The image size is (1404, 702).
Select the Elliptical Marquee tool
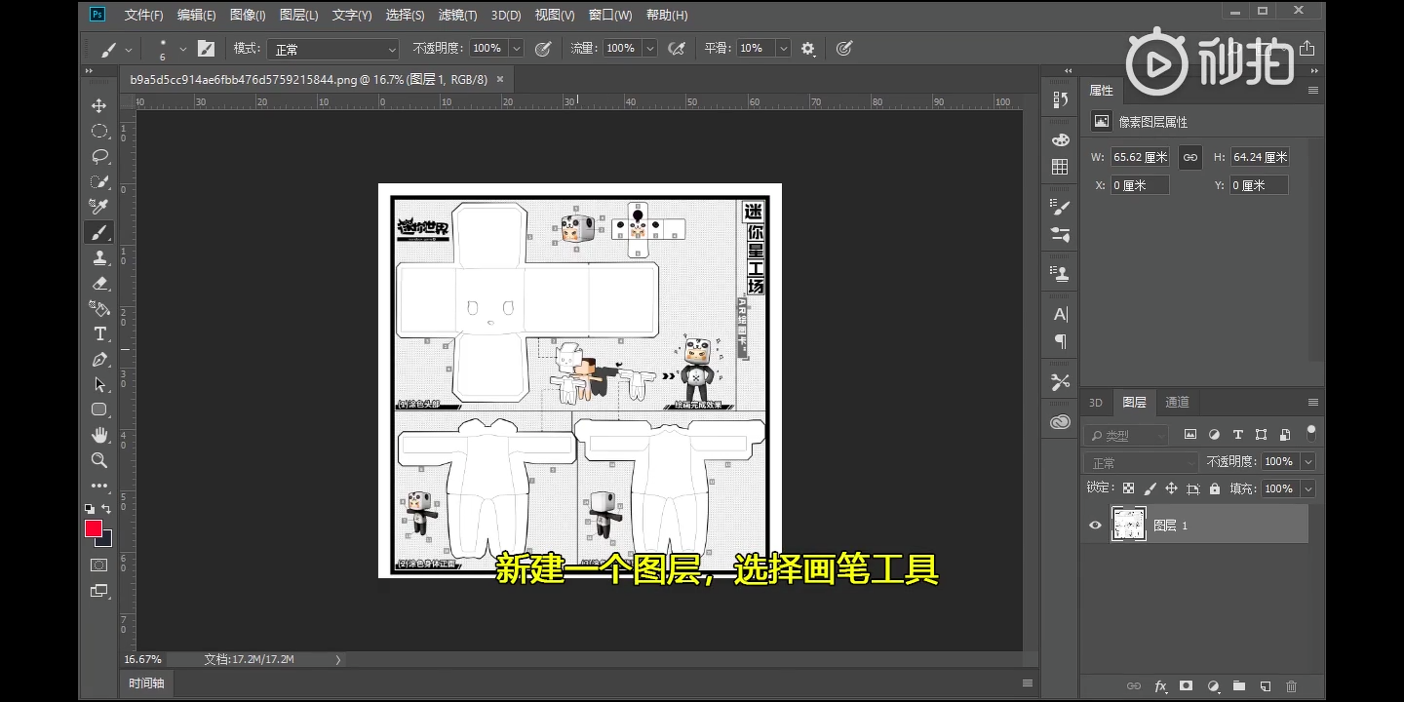(x=99, y=131)
